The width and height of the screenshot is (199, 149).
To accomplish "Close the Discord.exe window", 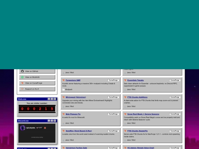I will point(55,121).
